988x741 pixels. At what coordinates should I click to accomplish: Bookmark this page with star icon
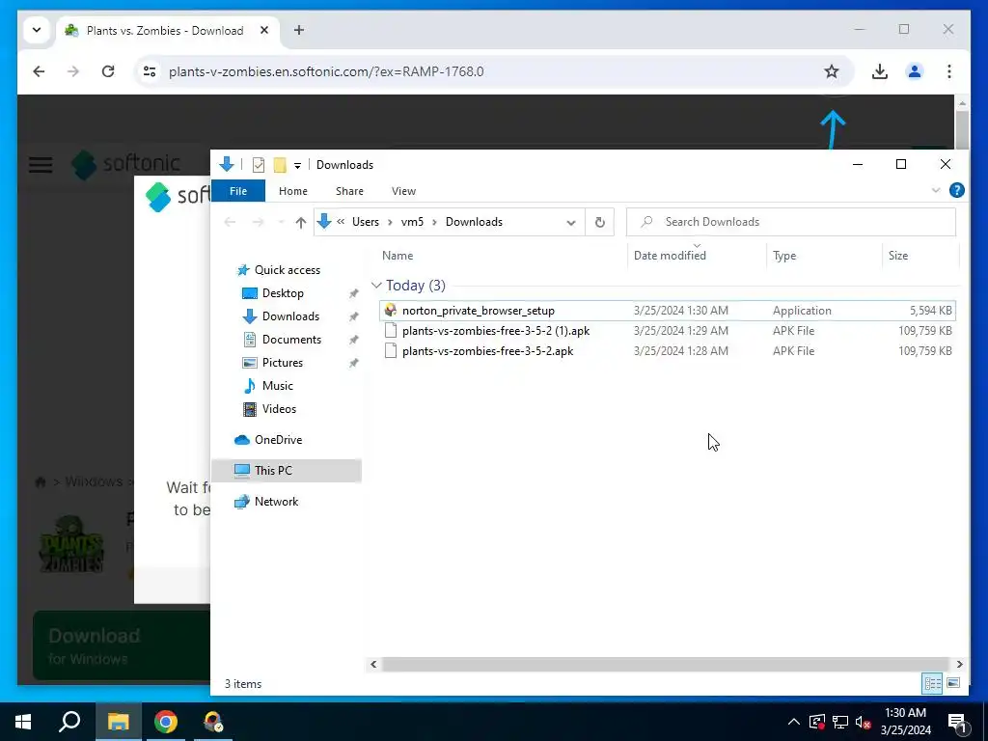click(x=832, y=71)
